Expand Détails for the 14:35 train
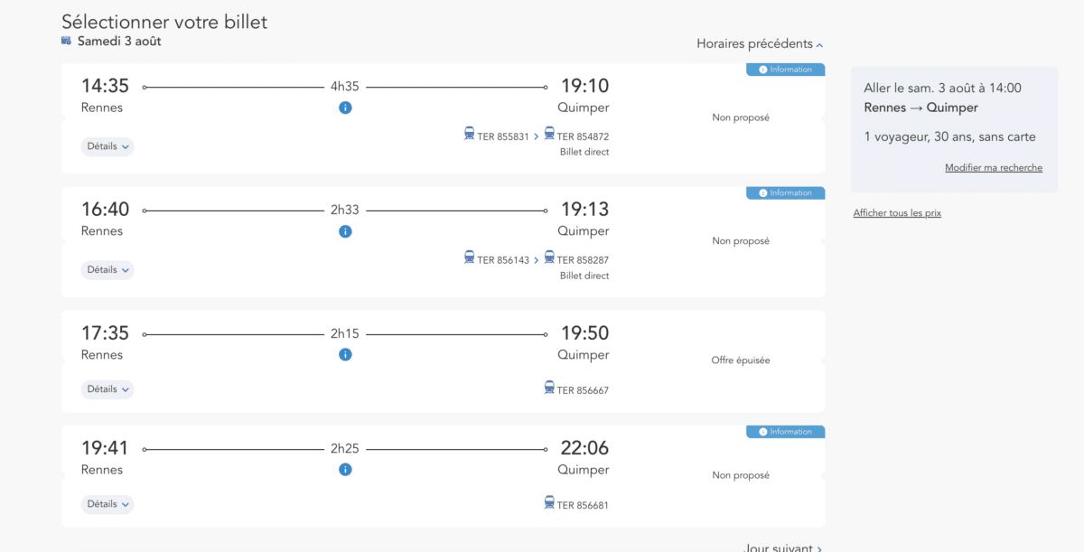The height and width of the screenshot is (552, 1084). [107, 146]
